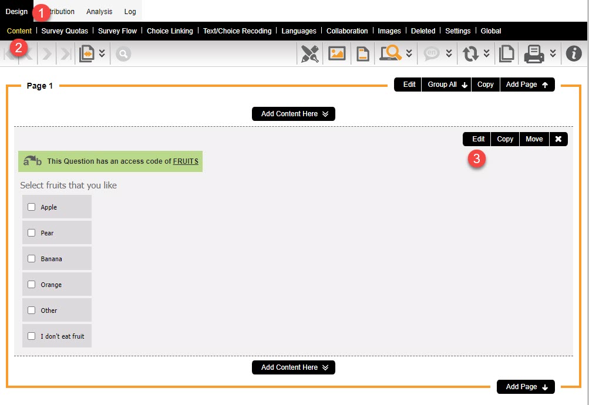Viewport: 589px width, 405px height.
Task: Click the orange page template icon
Action: coord(362,53)
